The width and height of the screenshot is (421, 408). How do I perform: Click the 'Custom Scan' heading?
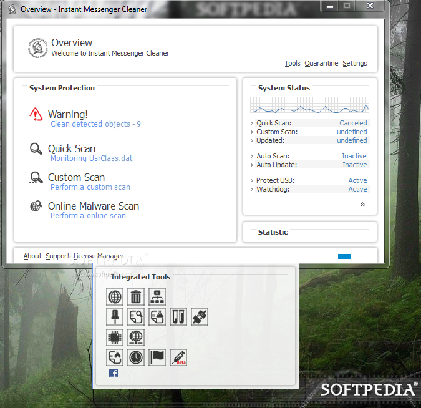76,178
